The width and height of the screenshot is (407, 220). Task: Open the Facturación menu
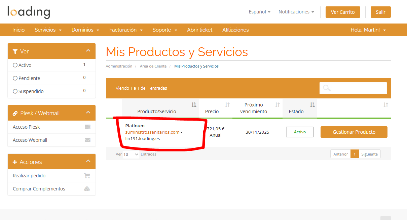click(x=126, y=30)
